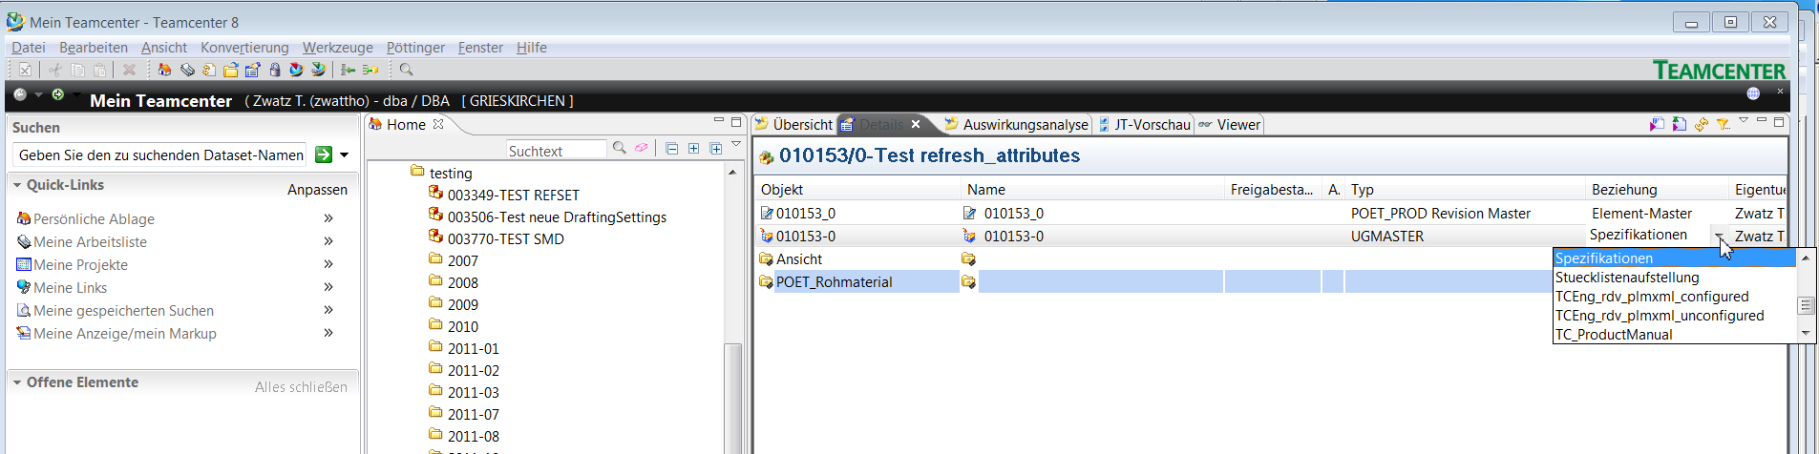Click the red swirl application icon
This screenshot has width=1819, height=454.
point(296,70)
